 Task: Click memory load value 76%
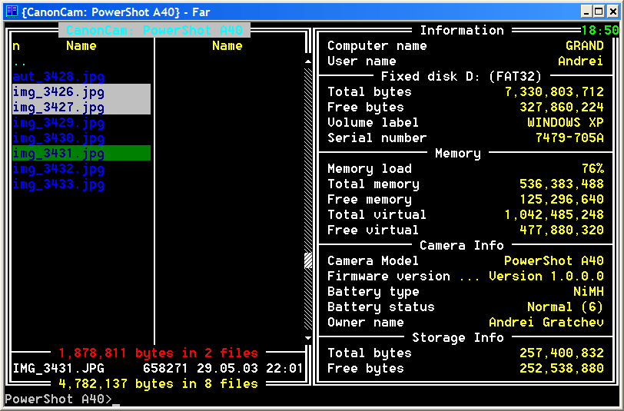pyautogui.click(x=592, y=169)
